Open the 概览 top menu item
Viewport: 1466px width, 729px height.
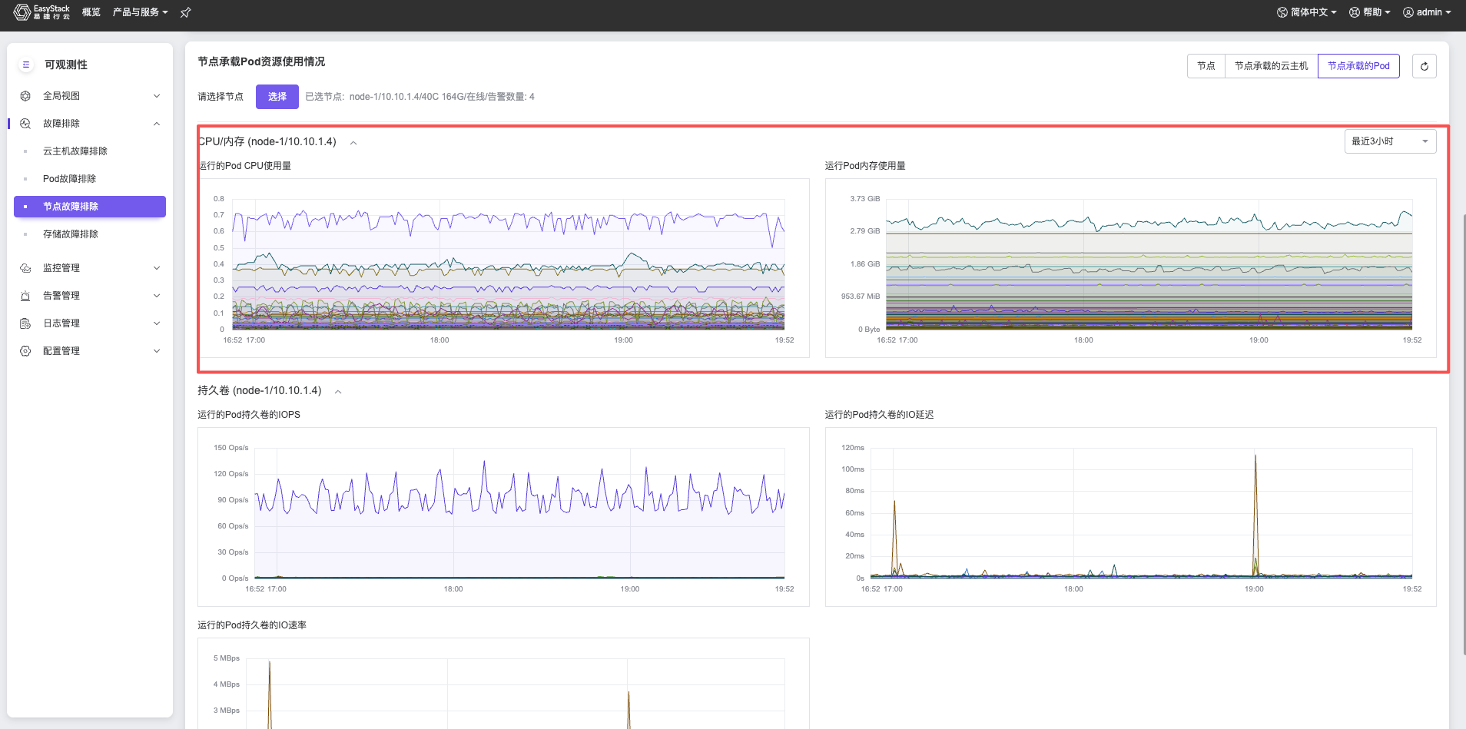click(x=91, y=12)
